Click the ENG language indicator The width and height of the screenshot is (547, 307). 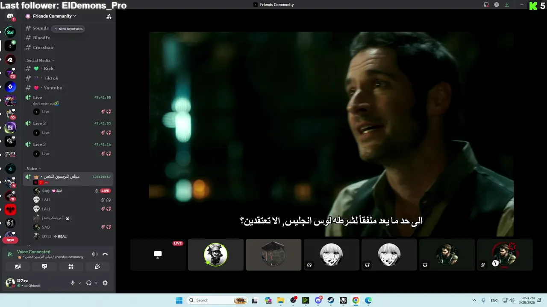(494, 300)
